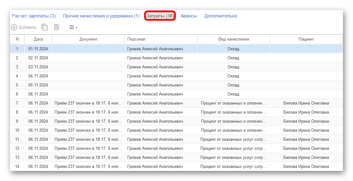Click Процент от оказанных и оплачен… in row 7

click(233, 103)
